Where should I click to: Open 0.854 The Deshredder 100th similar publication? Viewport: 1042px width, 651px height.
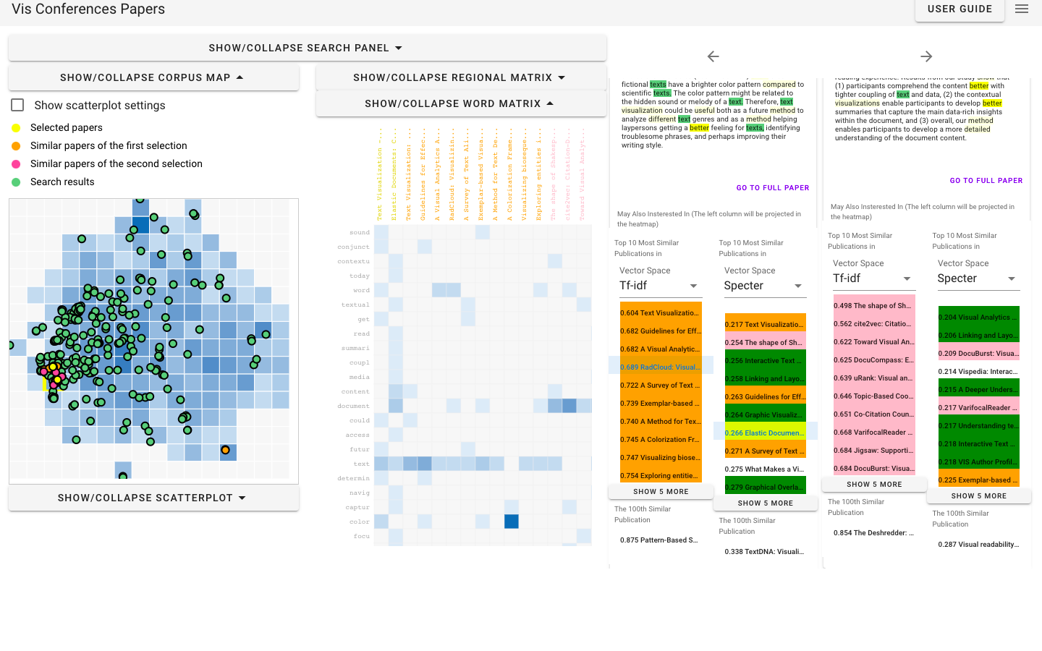(874, 533)
